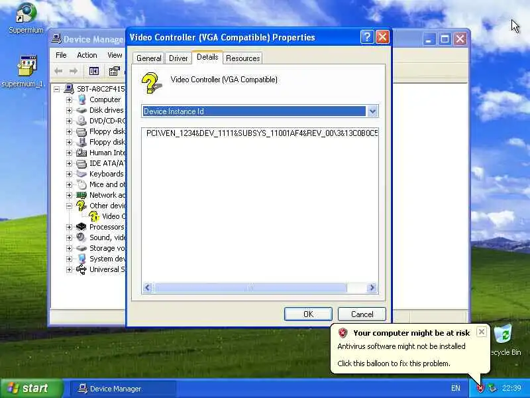
Task: Select the PCI\VEN_1234 device instance value
Action: [262, 133]
